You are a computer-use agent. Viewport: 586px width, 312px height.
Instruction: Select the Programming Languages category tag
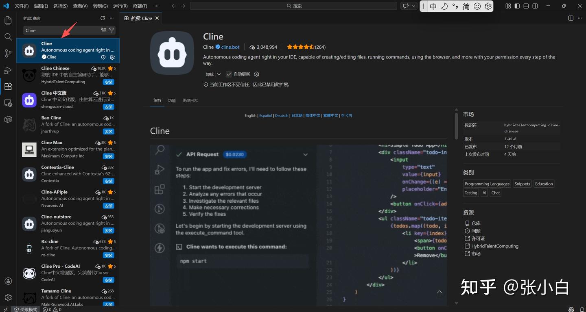(487, 184)
